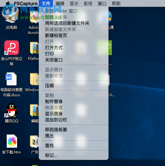Choose 压缩 entry
The width and height of the screenshot is (165, 166).
(x=74, y=86)
